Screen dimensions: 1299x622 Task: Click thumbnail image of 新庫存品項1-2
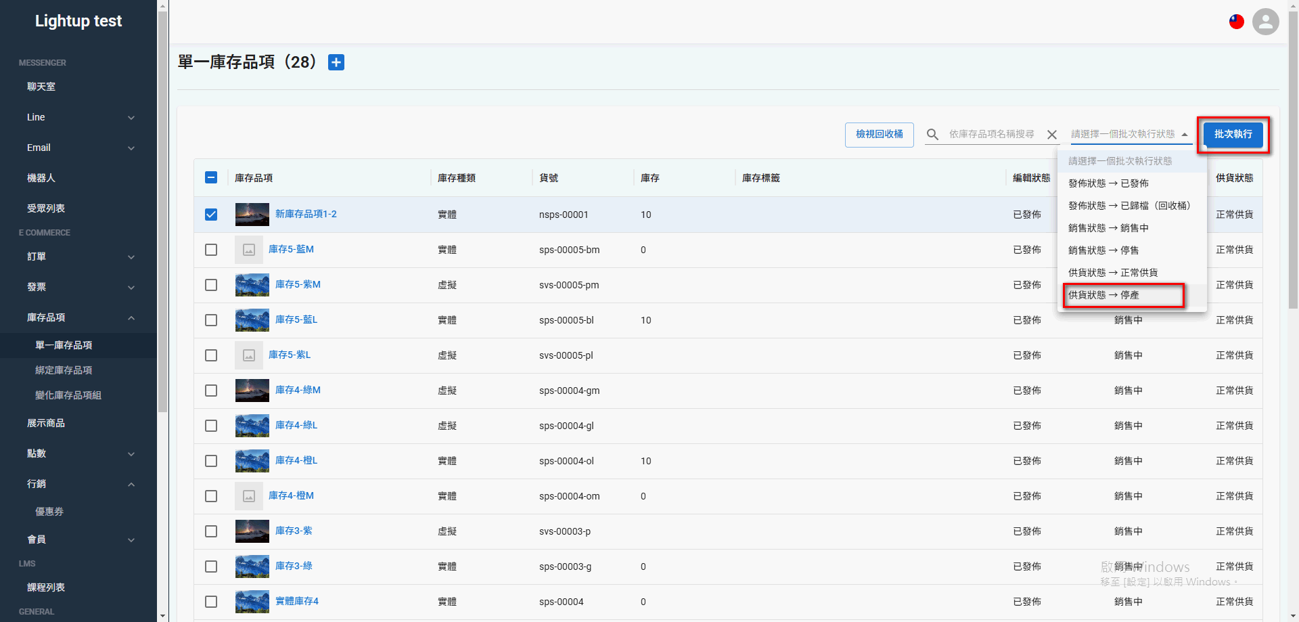click(252, 215)
